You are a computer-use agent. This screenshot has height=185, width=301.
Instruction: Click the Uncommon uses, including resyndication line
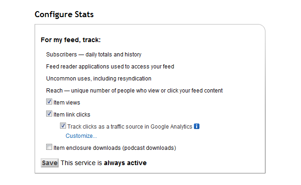99,79
